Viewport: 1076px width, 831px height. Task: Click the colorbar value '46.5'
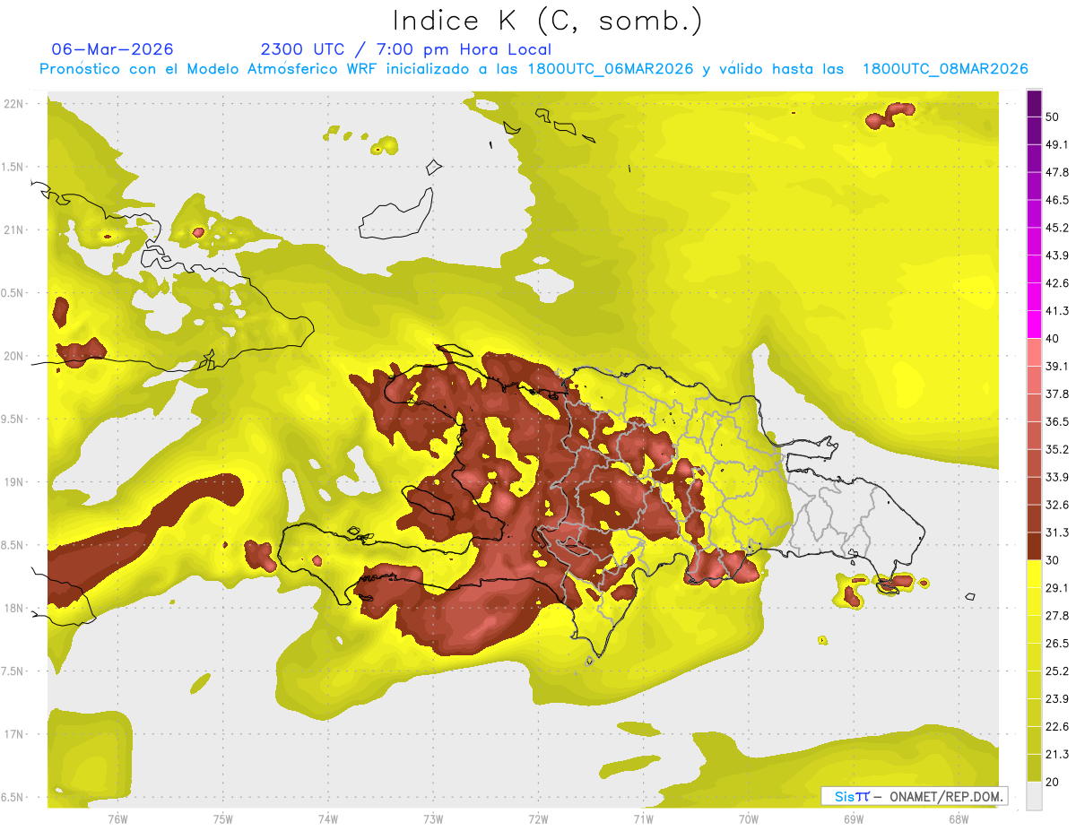point(1057,200)
